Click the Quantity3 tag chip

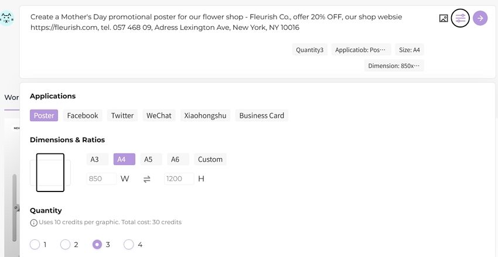tap(310, 50)
